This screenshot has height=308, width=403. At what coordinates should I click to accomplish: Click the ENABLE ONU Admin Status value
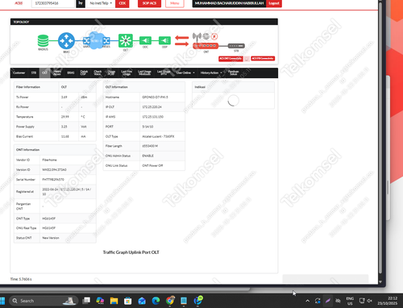click(x=147, y=156)
